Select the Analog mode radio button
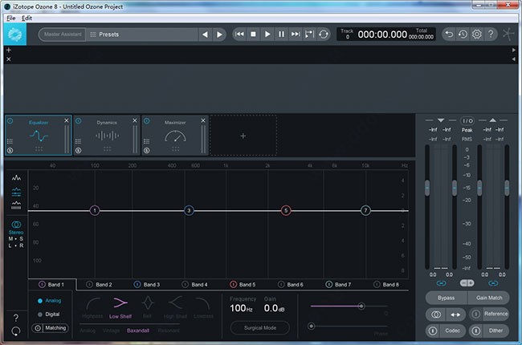Screen dimensions: 522x345 coord(40,301)
